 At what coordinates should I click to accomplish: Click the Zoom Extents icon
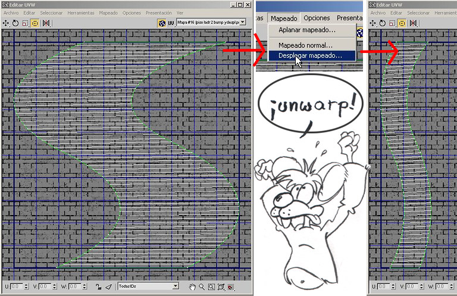pyautogui.click(x=221, y=287)
